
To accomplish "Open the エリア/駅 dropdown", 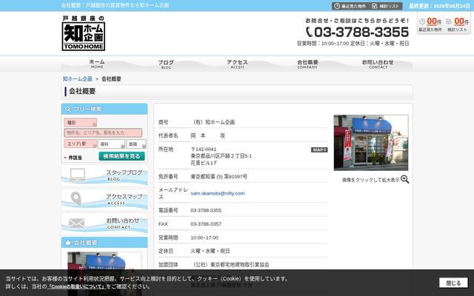I will coord(81,144).
